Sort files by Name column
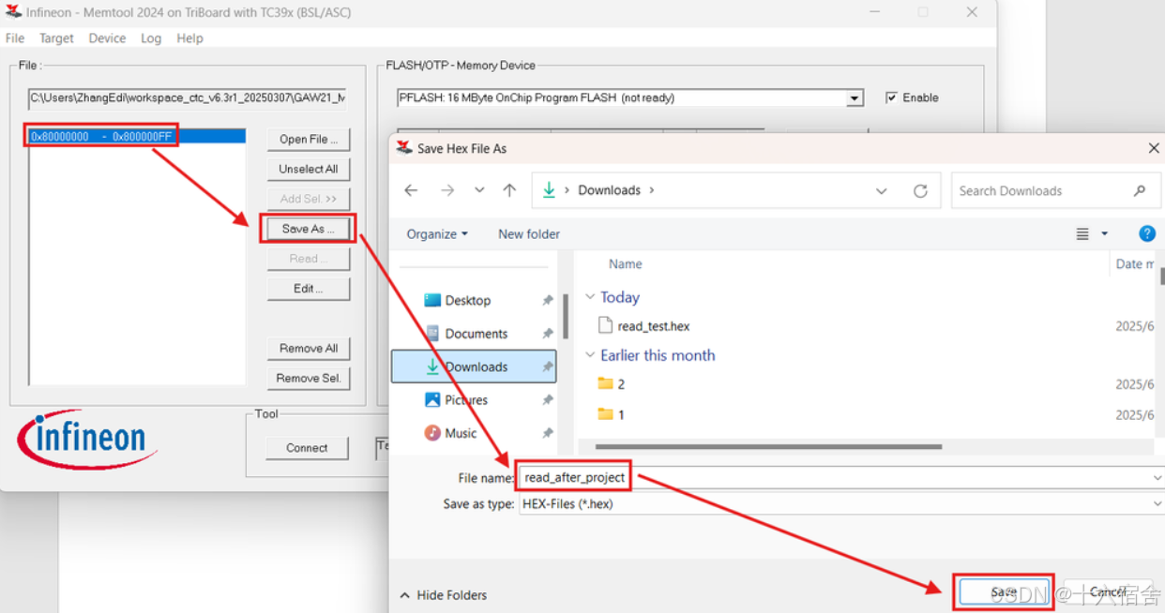This screenshot has height=613, width=1165. [626, 264]
